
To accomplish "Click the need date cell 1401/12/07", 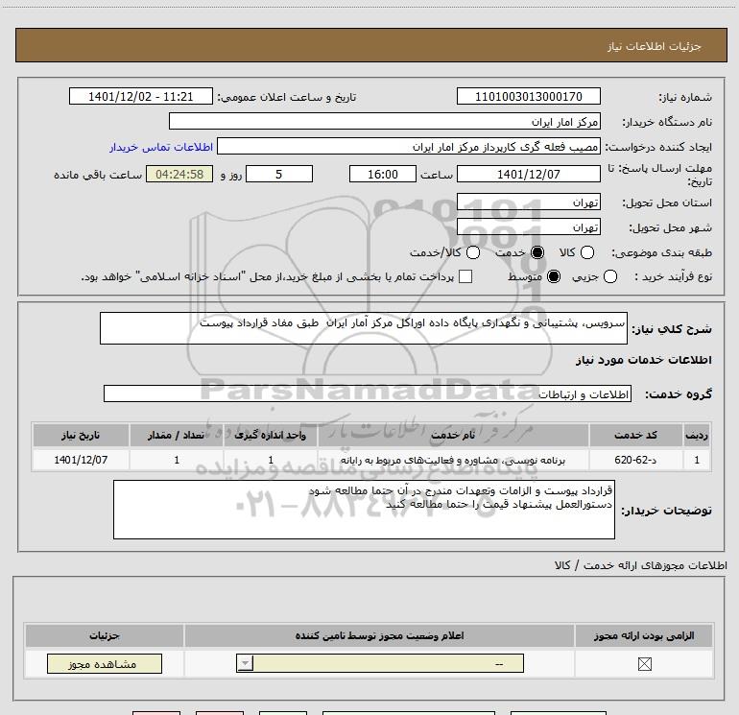I will point(81,460).
